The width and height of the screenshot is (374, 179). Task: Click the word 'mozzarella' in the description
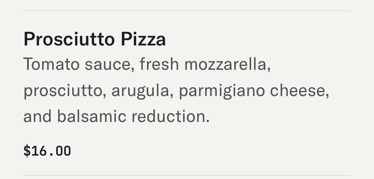coord(227,64)
